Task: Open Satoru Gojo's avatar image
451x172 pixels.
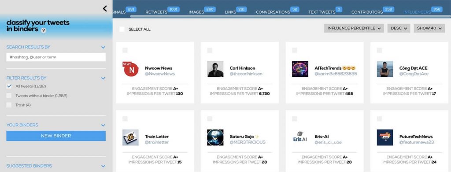Action: coord(215,137)
